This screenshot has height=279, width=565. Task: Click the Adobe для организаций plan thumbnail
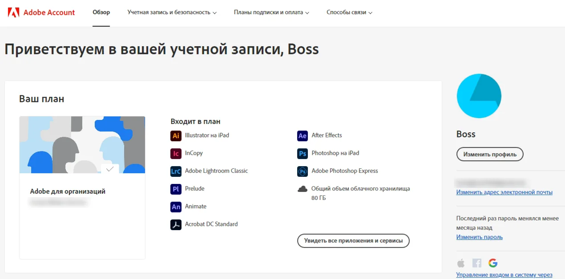[82, 145]
